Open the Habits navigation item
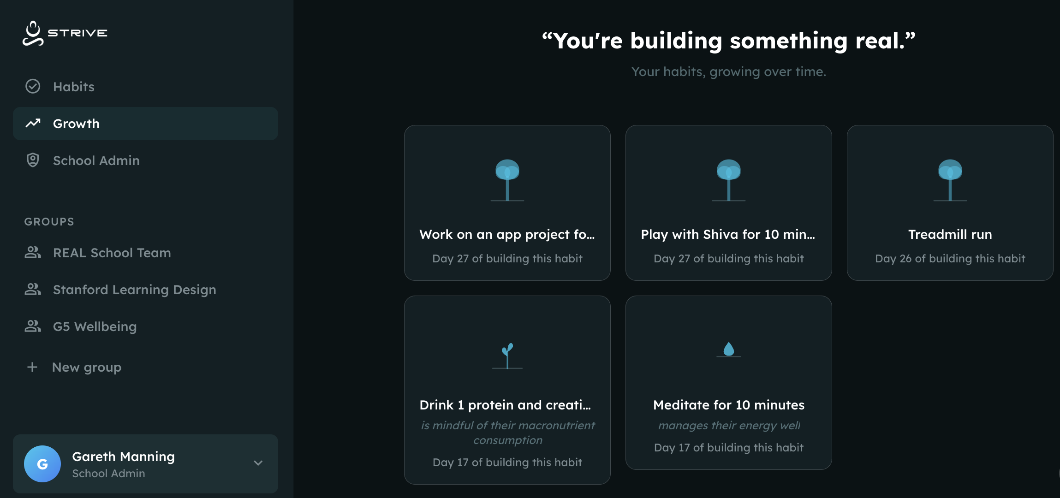The image size is (1060, 498). [x=74, y=87]
